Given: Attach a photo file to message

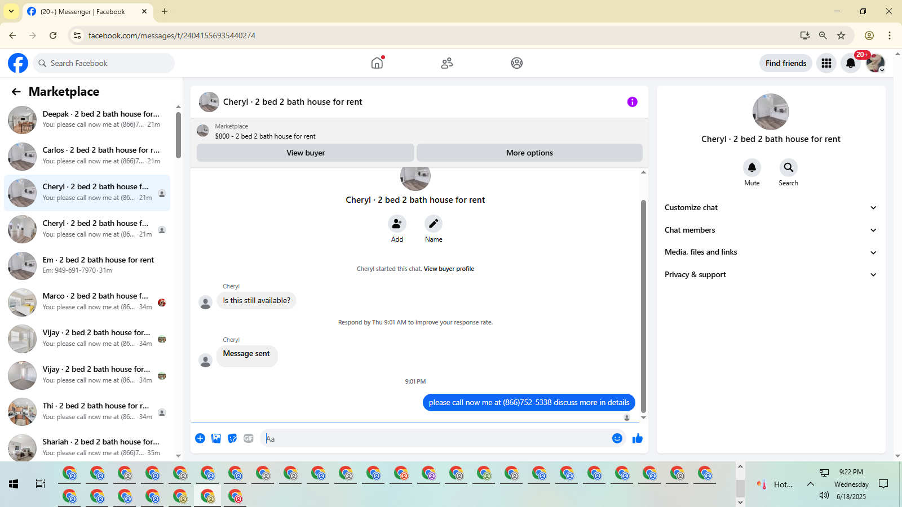Looking at the screenshot, I should click(x=216, y=438).
